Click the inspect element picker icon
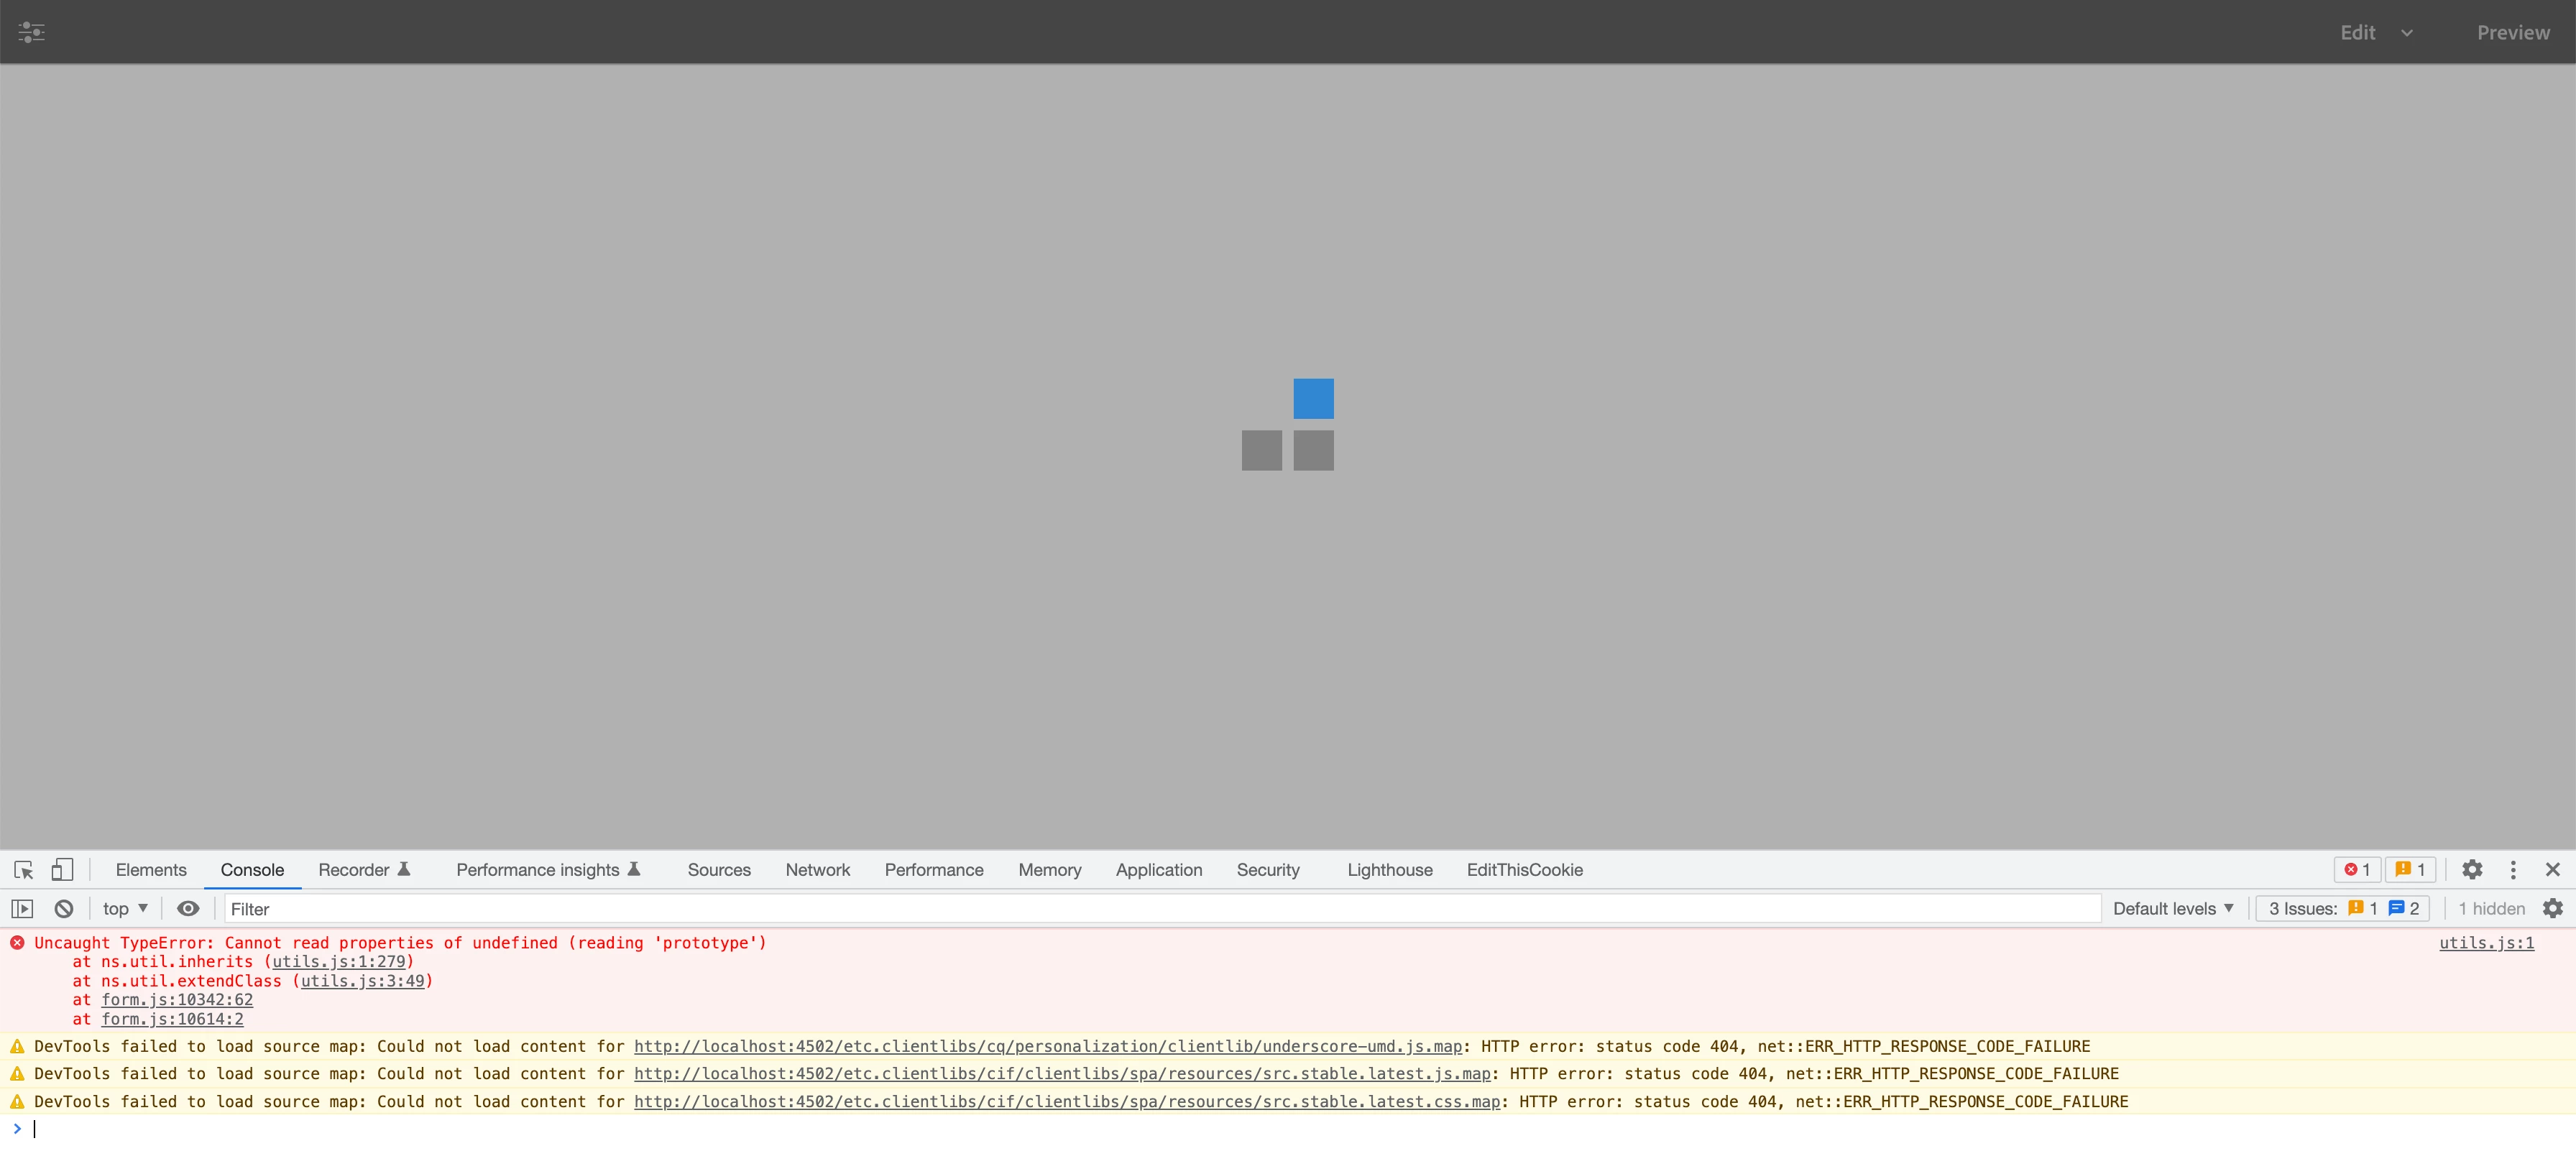The height and width of the screenshot is (1174, 2576). click(24, 870)
